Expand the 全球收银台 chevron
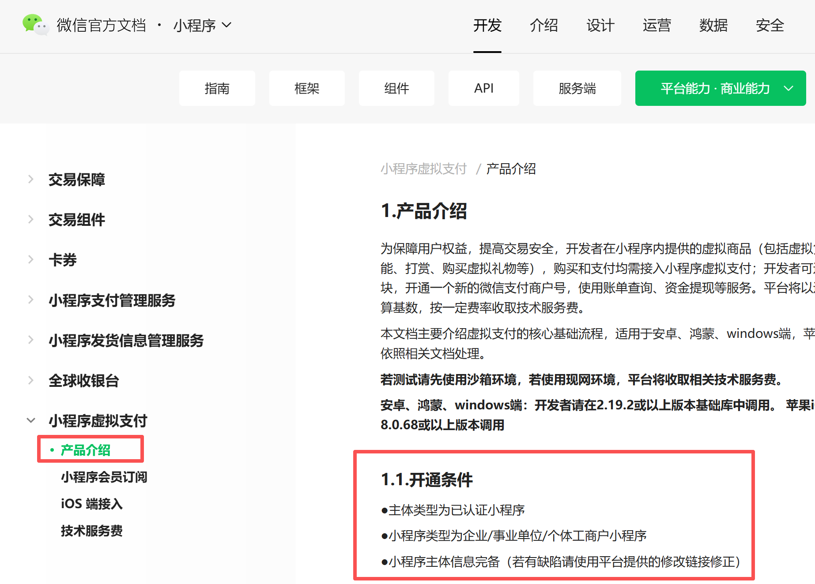The image size is (815, 584). coord(31,380)
